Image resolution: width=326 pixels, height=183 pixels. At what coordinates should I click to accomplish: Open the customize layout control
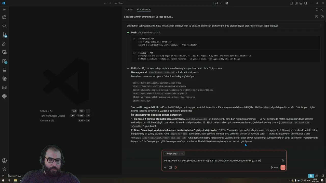pos(296,3)
